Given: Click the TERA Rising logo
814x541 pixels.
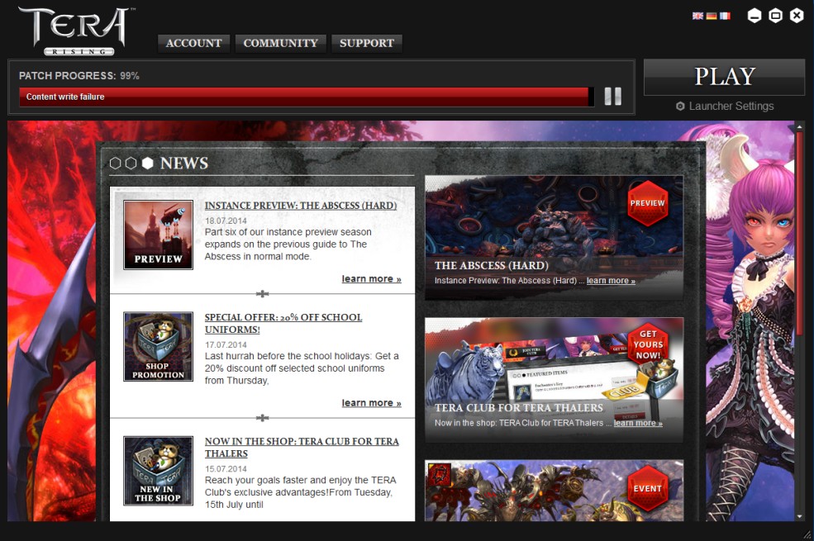Looking at the screenshot, I should (78, 31).
